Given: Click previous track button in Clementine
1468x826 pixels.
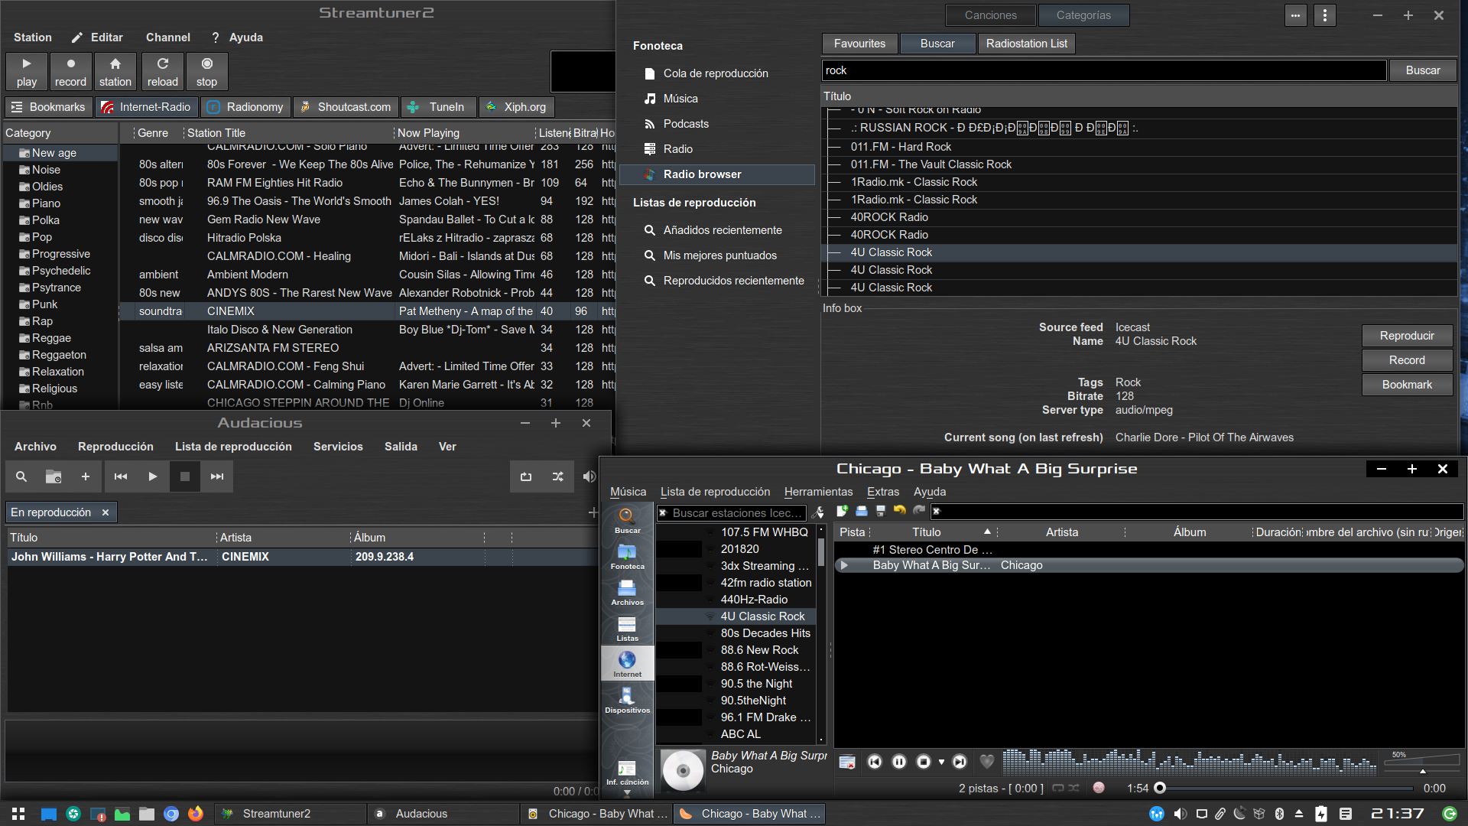Looking at the screenshot, I should (x=875, y=762).
